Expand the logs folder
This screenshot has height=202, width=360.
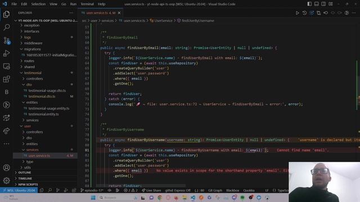pyautogui.click(x=28, y=37)
